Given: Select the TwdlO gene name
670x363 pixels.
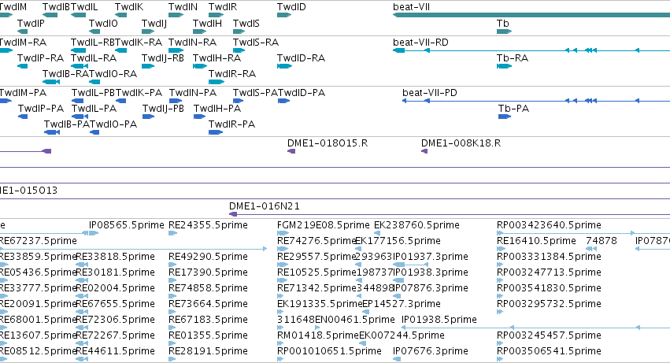Looking at the screenshot, I should [x=103, y=23].
